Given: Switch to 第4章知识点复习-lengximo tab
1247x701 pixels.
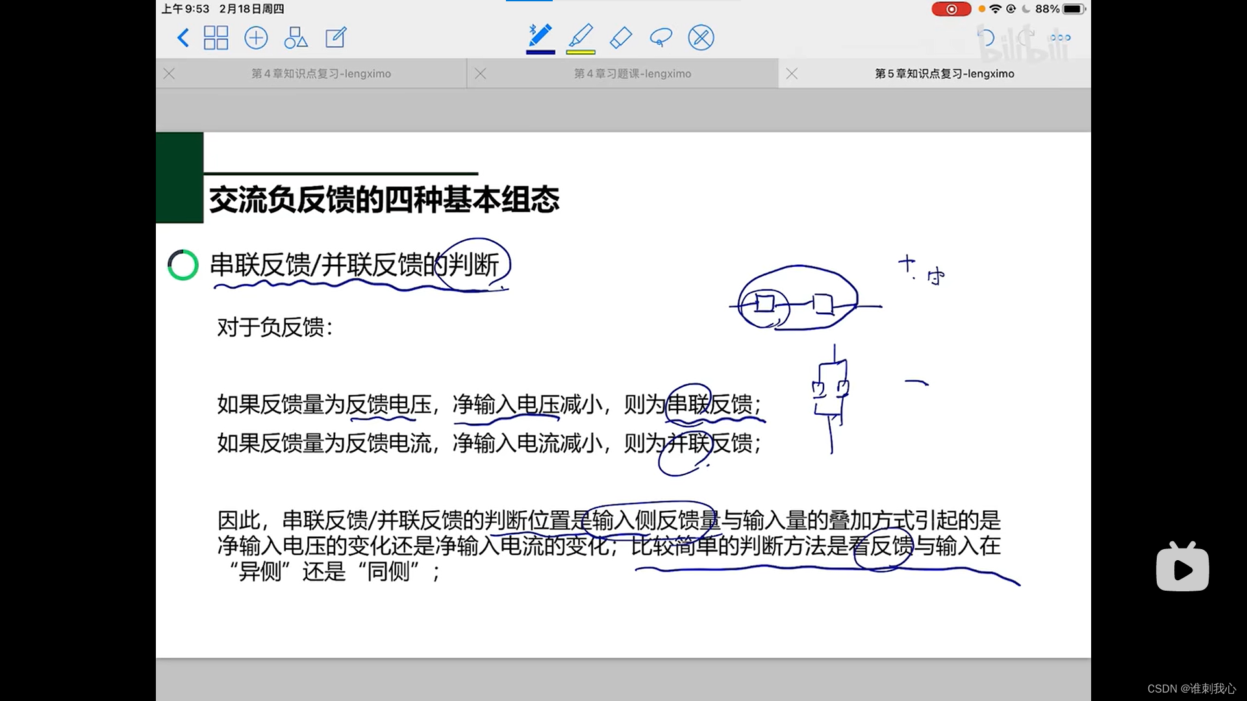Looking at the screenshot, I should (321, 74).
